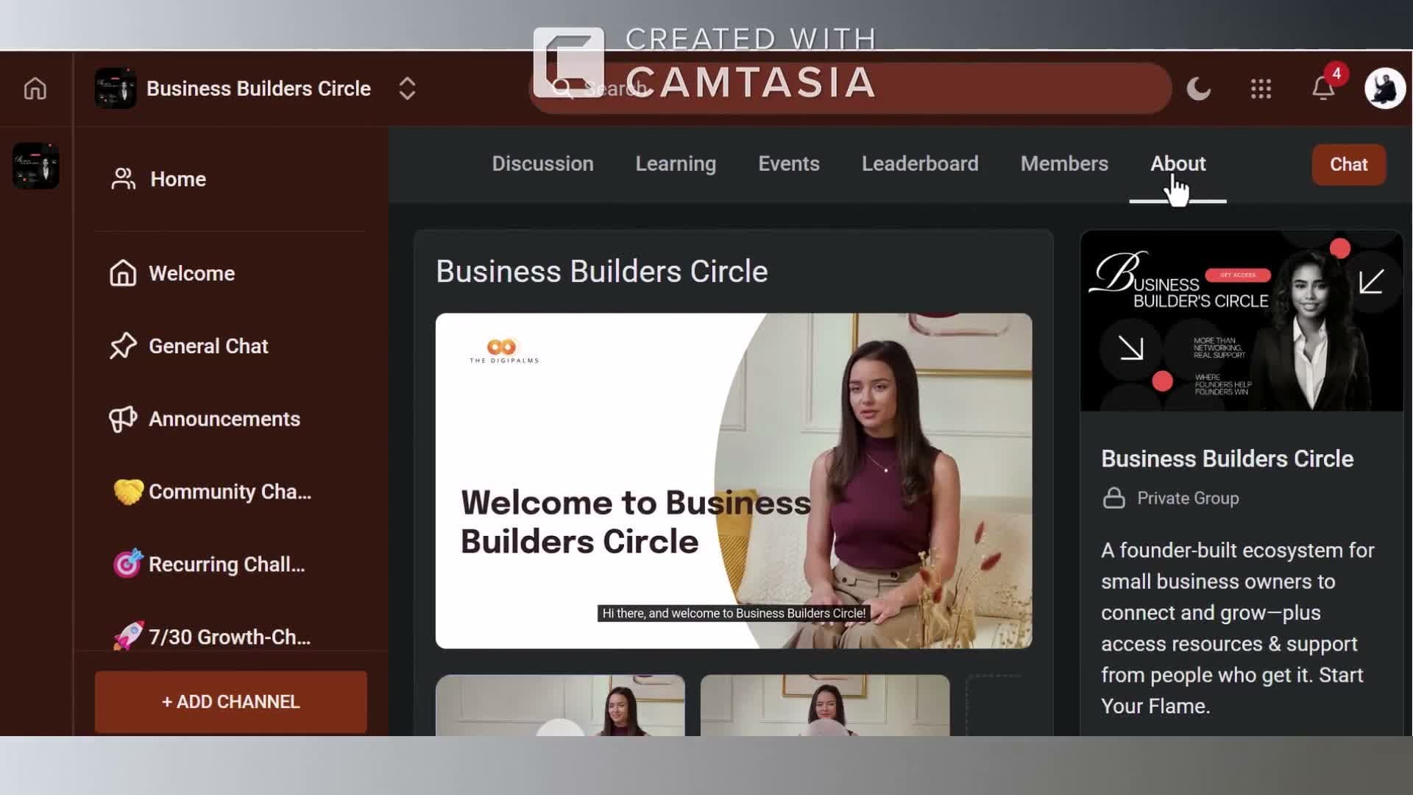
Task: Expand the Business Builders Circle community switcher
Action: point(407,89)
